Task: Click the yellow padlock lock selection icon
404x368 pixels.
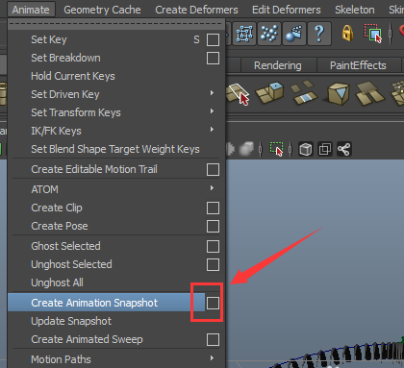Action: 347,34
